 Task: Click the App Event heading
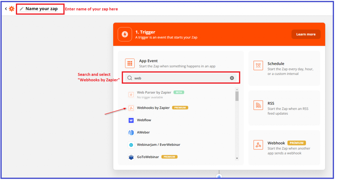(x=148, y=61)
